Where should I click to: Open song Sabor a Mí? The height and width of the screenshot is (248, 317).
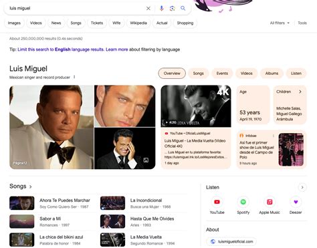click(x=50, y=219)
